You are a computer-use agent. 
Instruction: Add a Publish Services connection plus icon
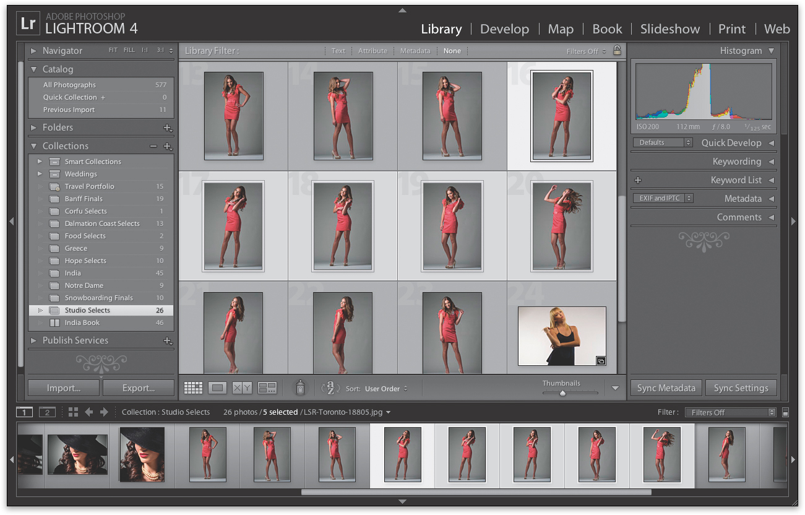167,340
